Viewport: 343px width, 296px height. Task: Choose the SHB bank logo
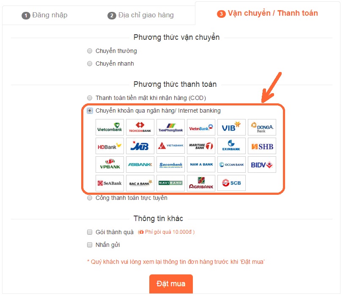262,146
